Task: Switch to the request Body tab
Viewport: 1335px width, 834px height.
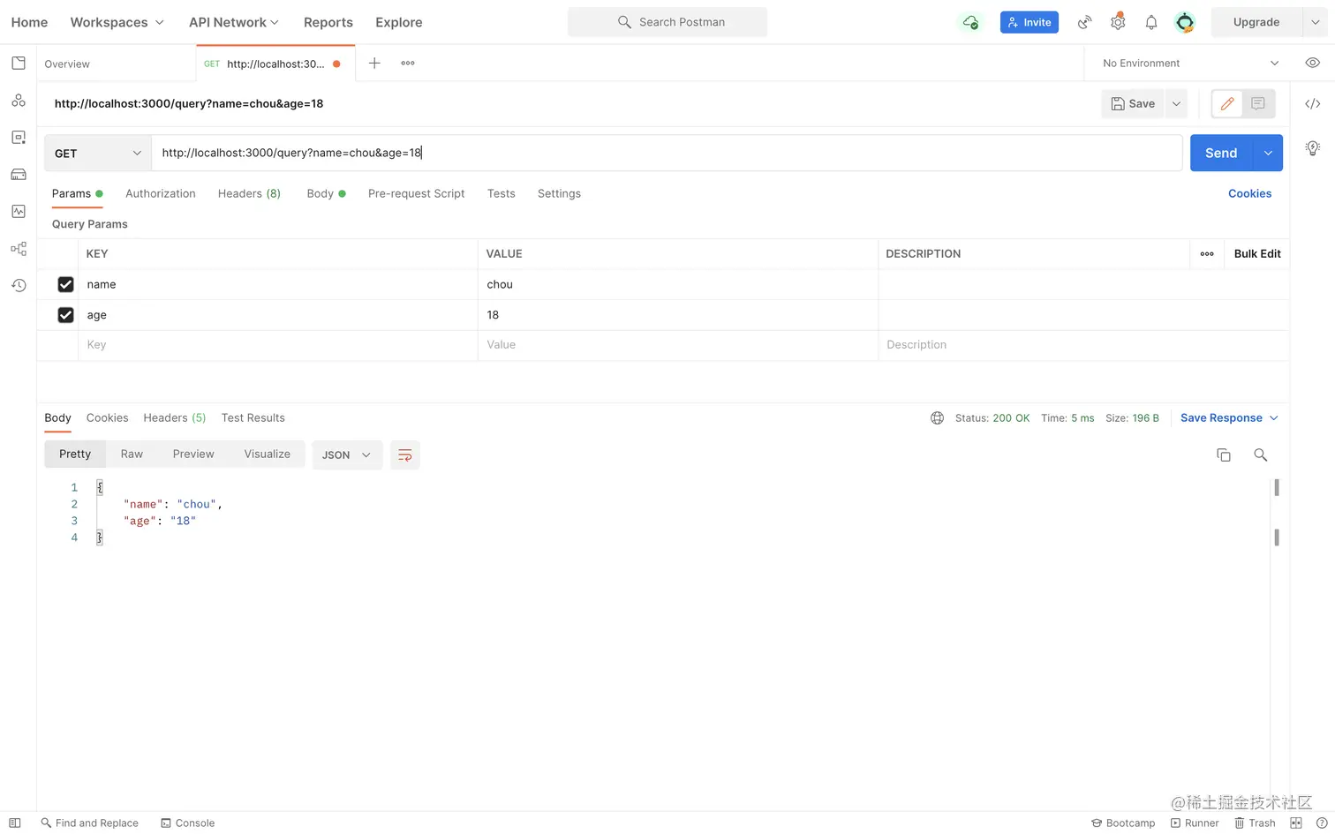Action: point(326,193)
